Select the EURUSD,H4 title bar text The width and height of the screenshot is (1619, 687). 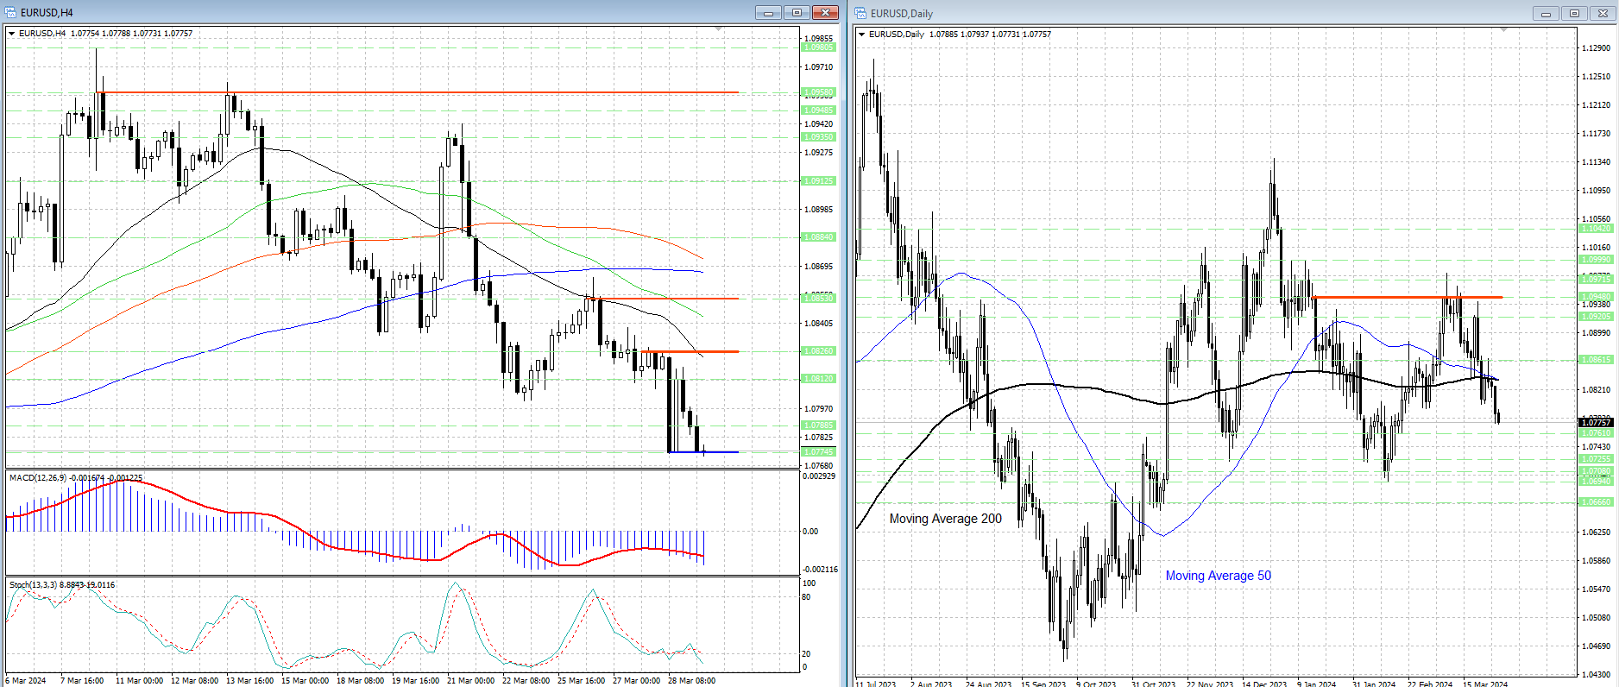pyautogui.click(x=47, y=13)
